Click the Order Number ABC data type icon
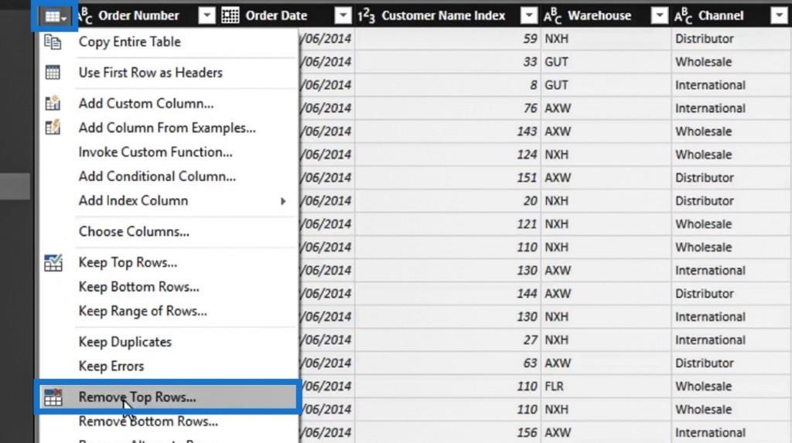Image resolution: width=792 pixels, height=443 pixels. click(x=85, y=16)
